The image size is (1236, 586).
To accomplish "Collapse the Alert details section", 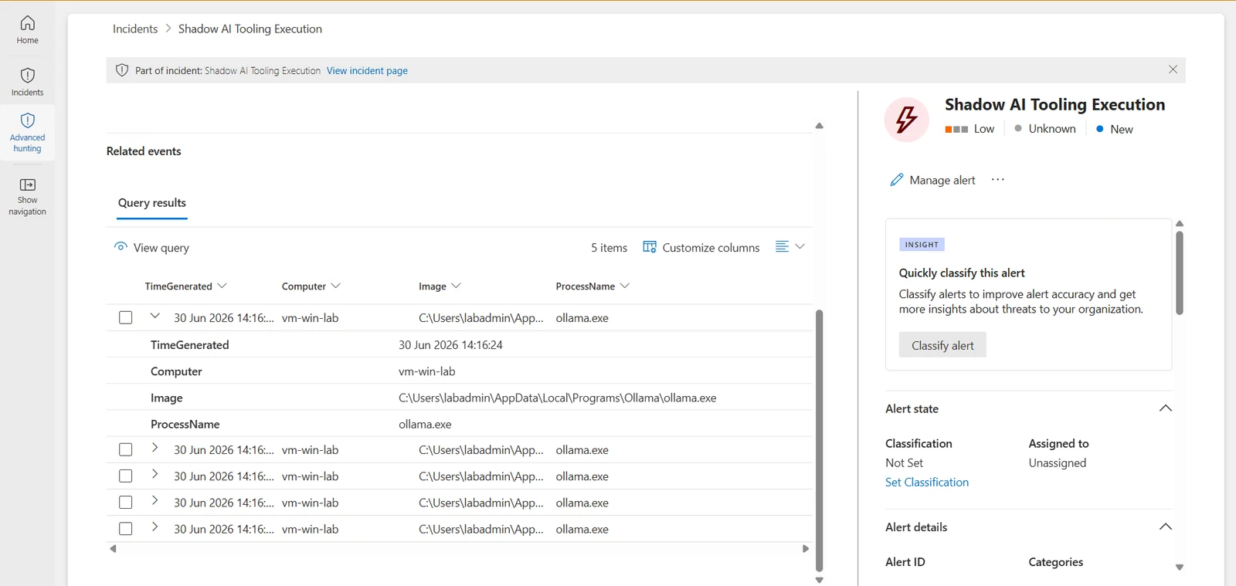I will (x=1166, y=527).
